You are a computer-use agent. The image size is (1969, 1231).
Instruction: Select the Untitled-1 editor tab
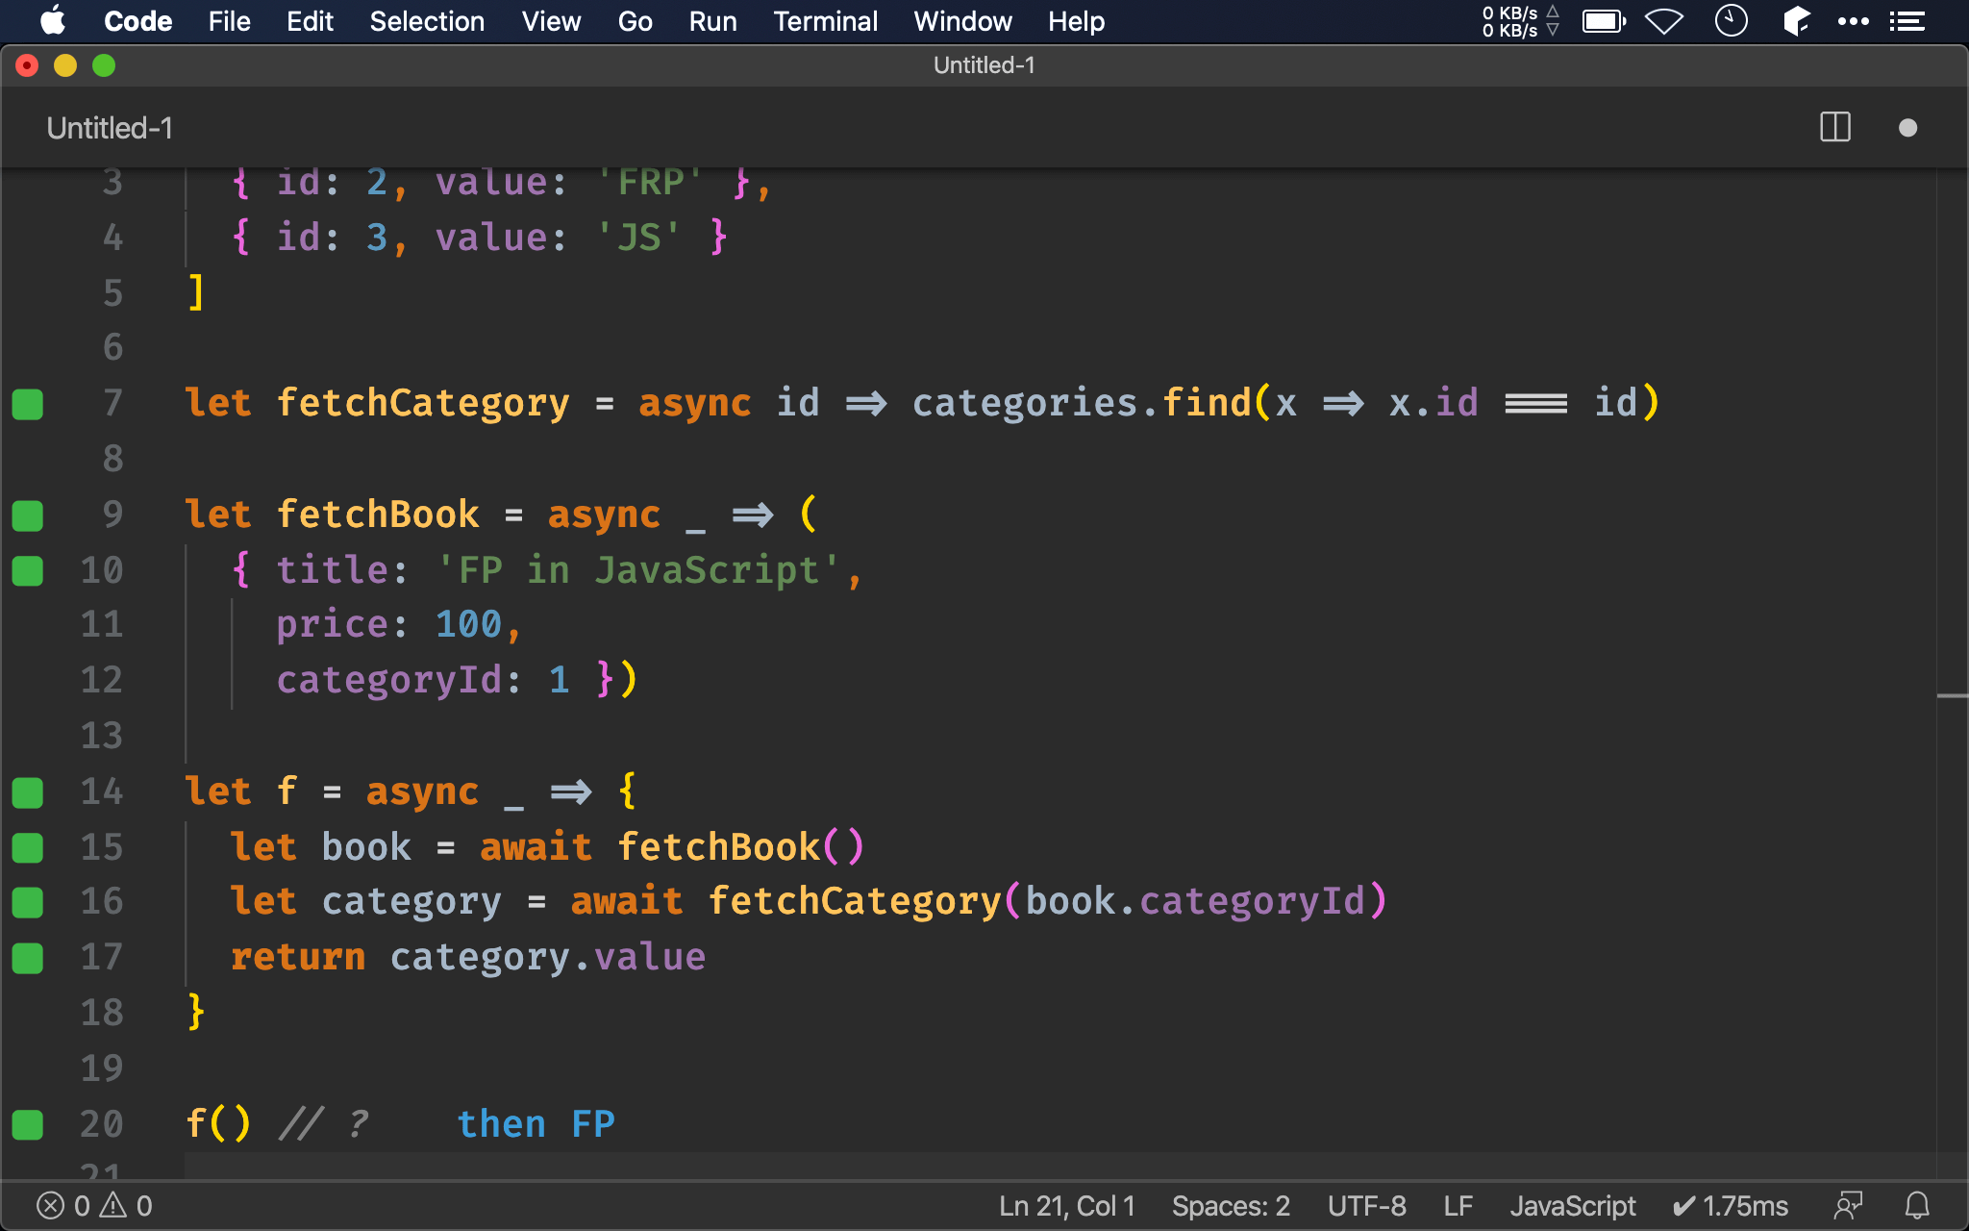point(110,128)
